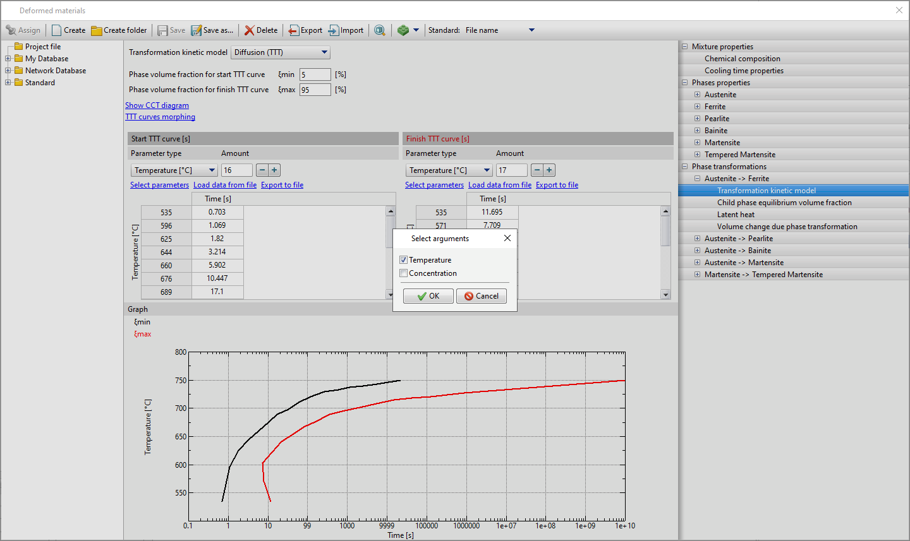Expand the My Database folder

point(8,59)
